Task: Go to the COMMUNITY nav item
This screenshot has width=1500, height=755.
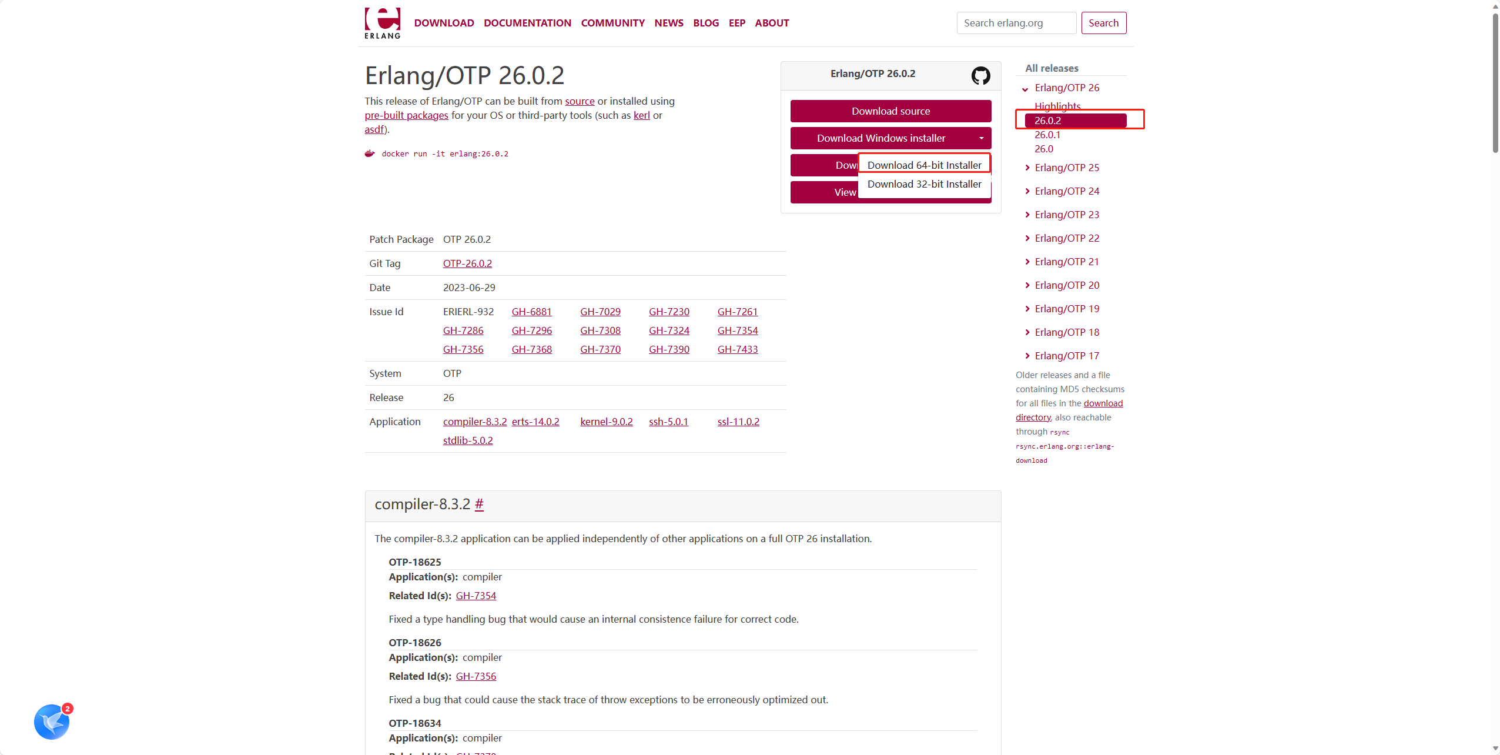Action: (612, 23)
